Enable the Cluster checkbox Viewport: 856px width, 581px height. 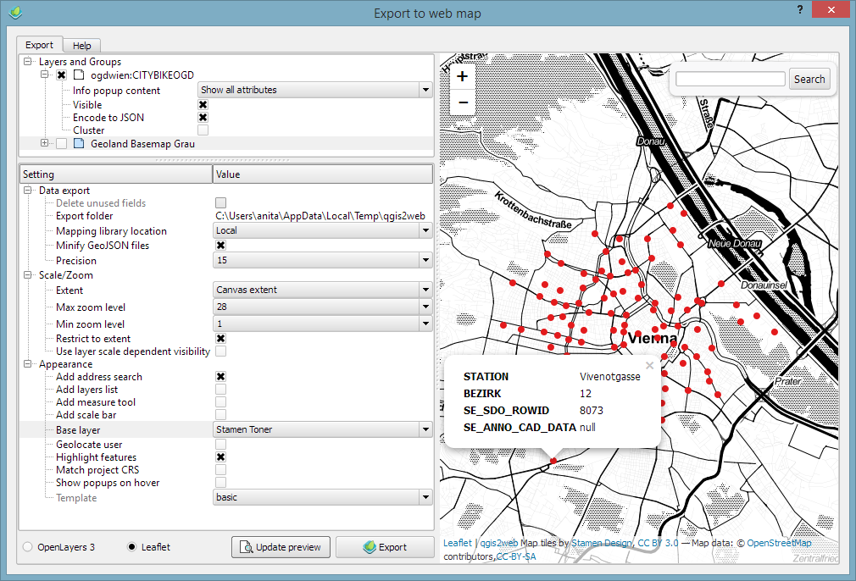(203, 130)
